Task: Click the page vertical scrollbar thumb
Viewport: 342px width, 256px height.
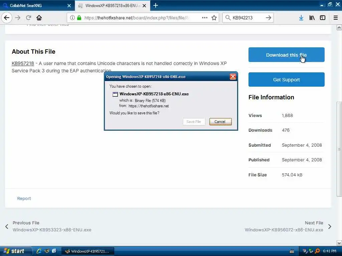Action: 339,149
